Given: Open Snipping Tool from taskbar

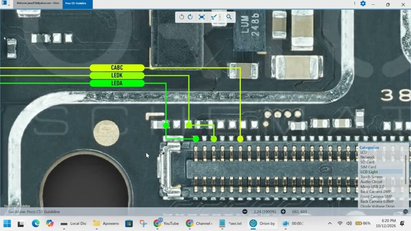Looking at the screenshot, I should pos(143,223).
